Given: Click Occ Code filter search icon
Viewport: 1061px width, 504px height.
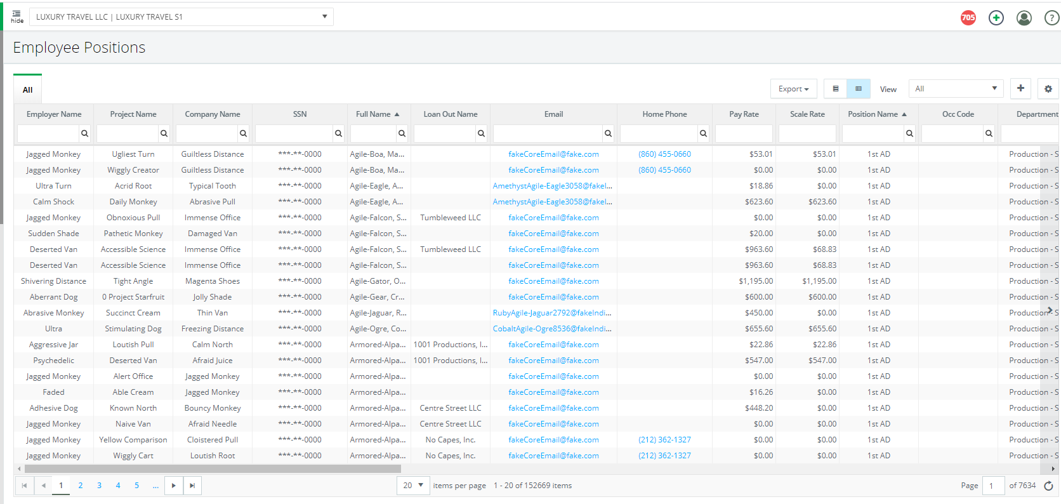Looking at the screenshot, I should click(x=989, y=133).
